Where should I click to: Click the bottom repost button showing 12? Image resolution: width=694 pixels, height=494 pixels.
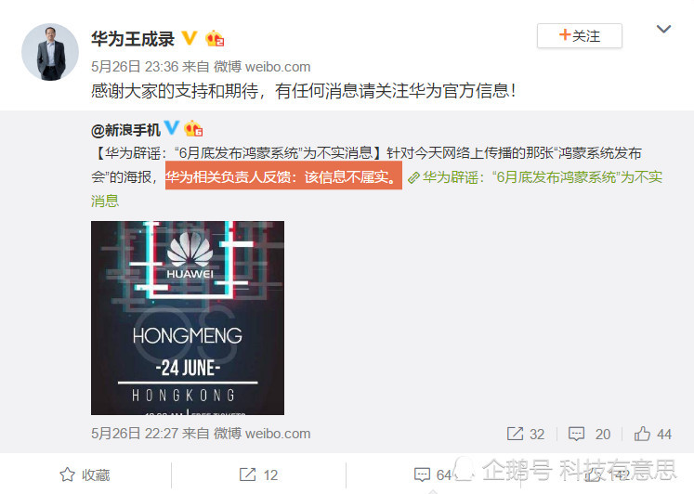[x=258, y=475]
